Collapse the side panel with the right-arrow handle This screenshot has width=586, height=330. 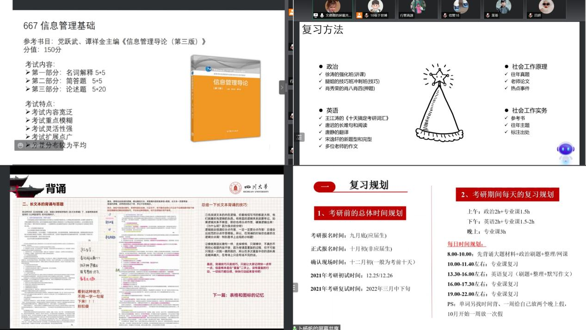[282, 87]
